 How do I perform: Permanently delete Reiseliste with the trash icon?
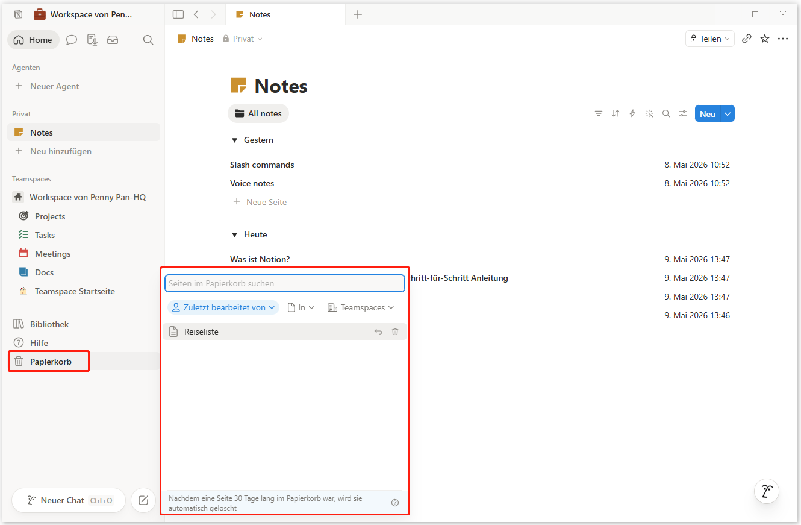pyautogui.click(x=395, y=332)
